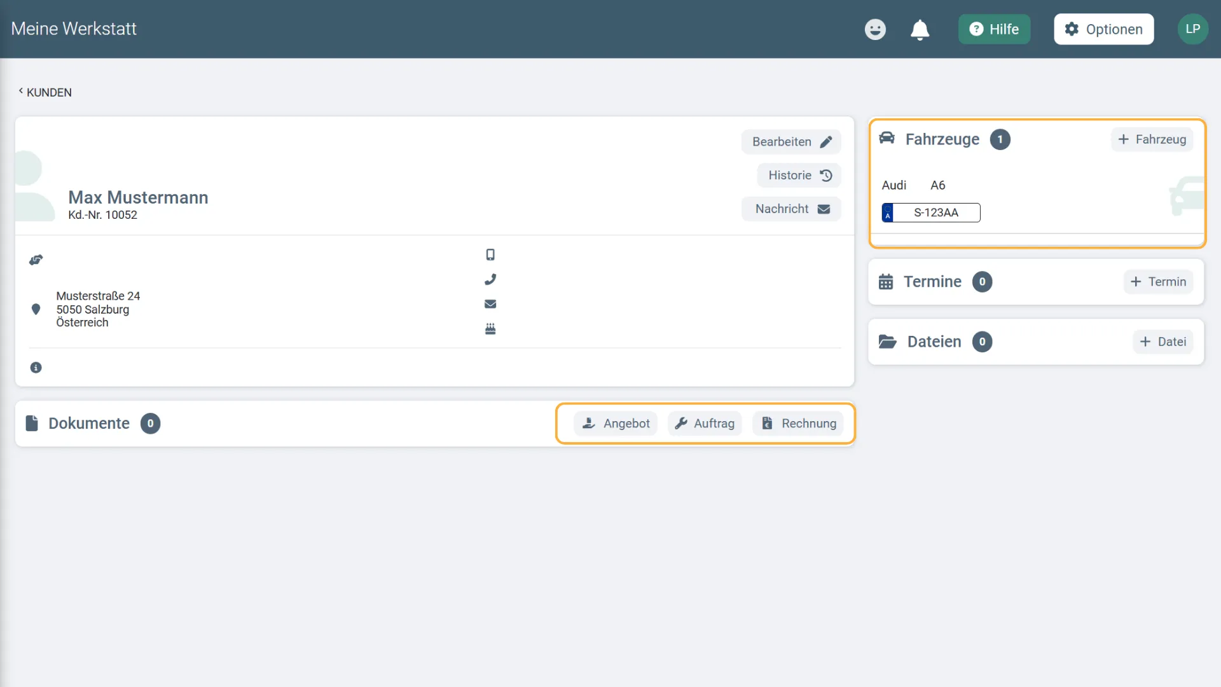Screen dimensions: 1221x687
Task: Click the Termine calendar icon
Action: point(886,282)
